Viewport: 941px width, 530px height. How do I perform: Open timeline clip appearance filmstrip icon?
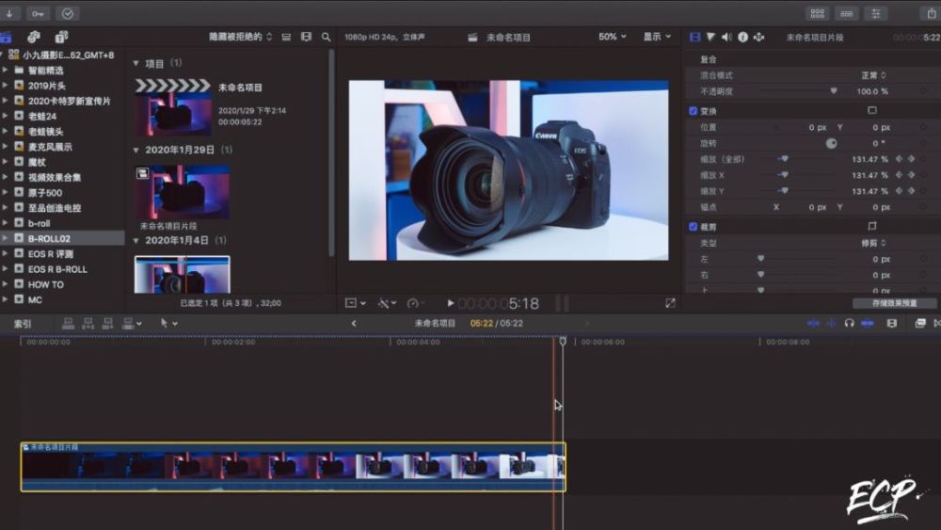[892, 323]
